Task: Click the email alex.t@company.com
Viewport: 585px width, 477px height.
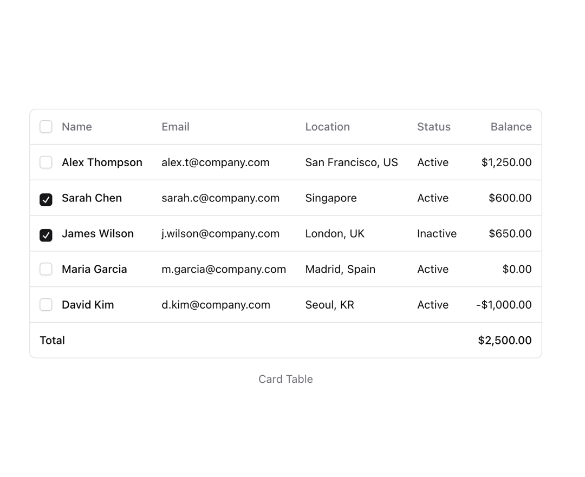Action: tap(216, 162)
